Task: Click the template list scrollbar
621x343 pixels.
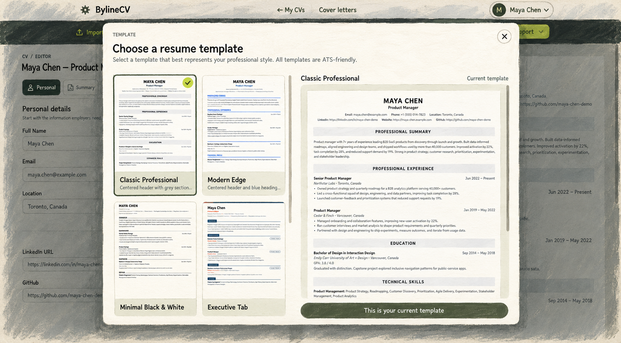Action: tap(290, 149)
